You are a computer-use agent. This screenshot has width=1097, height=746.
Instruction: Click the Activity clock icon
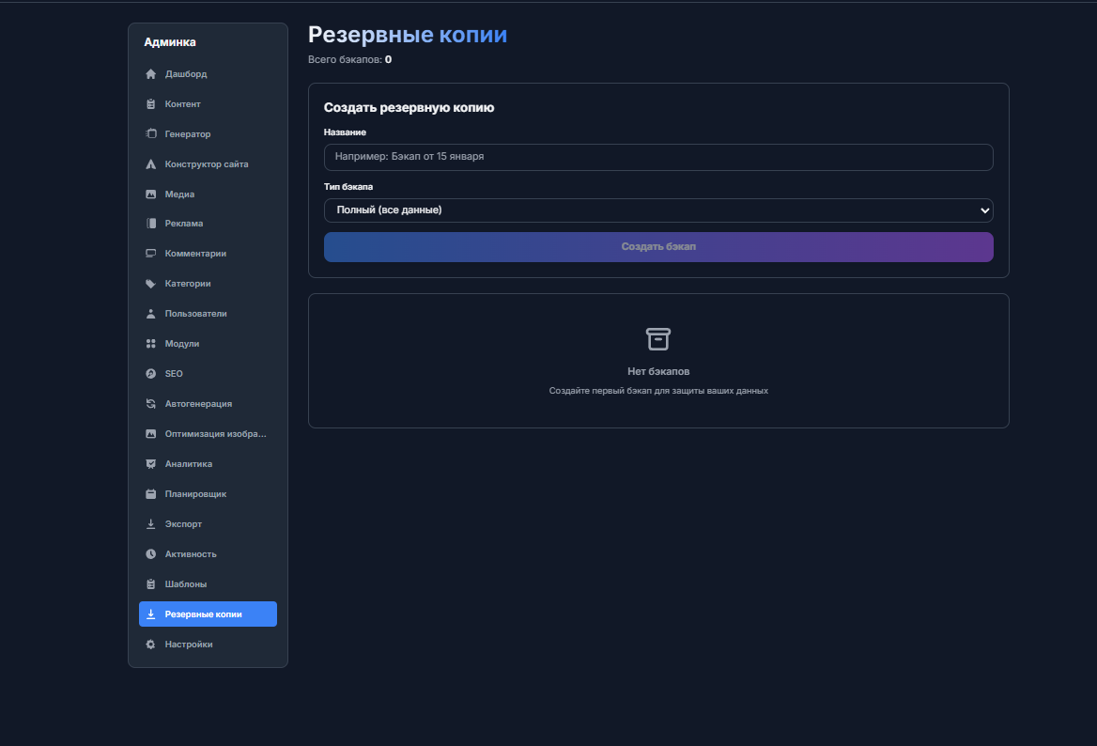coord(150,554)
